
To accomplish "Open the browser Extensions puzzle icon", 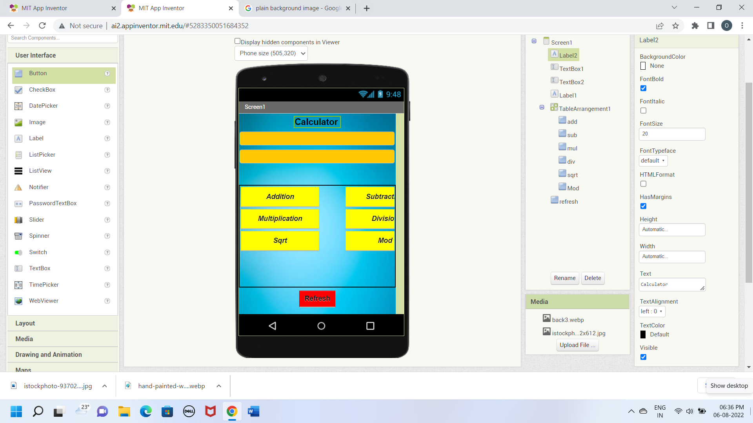I will point(695,26).
